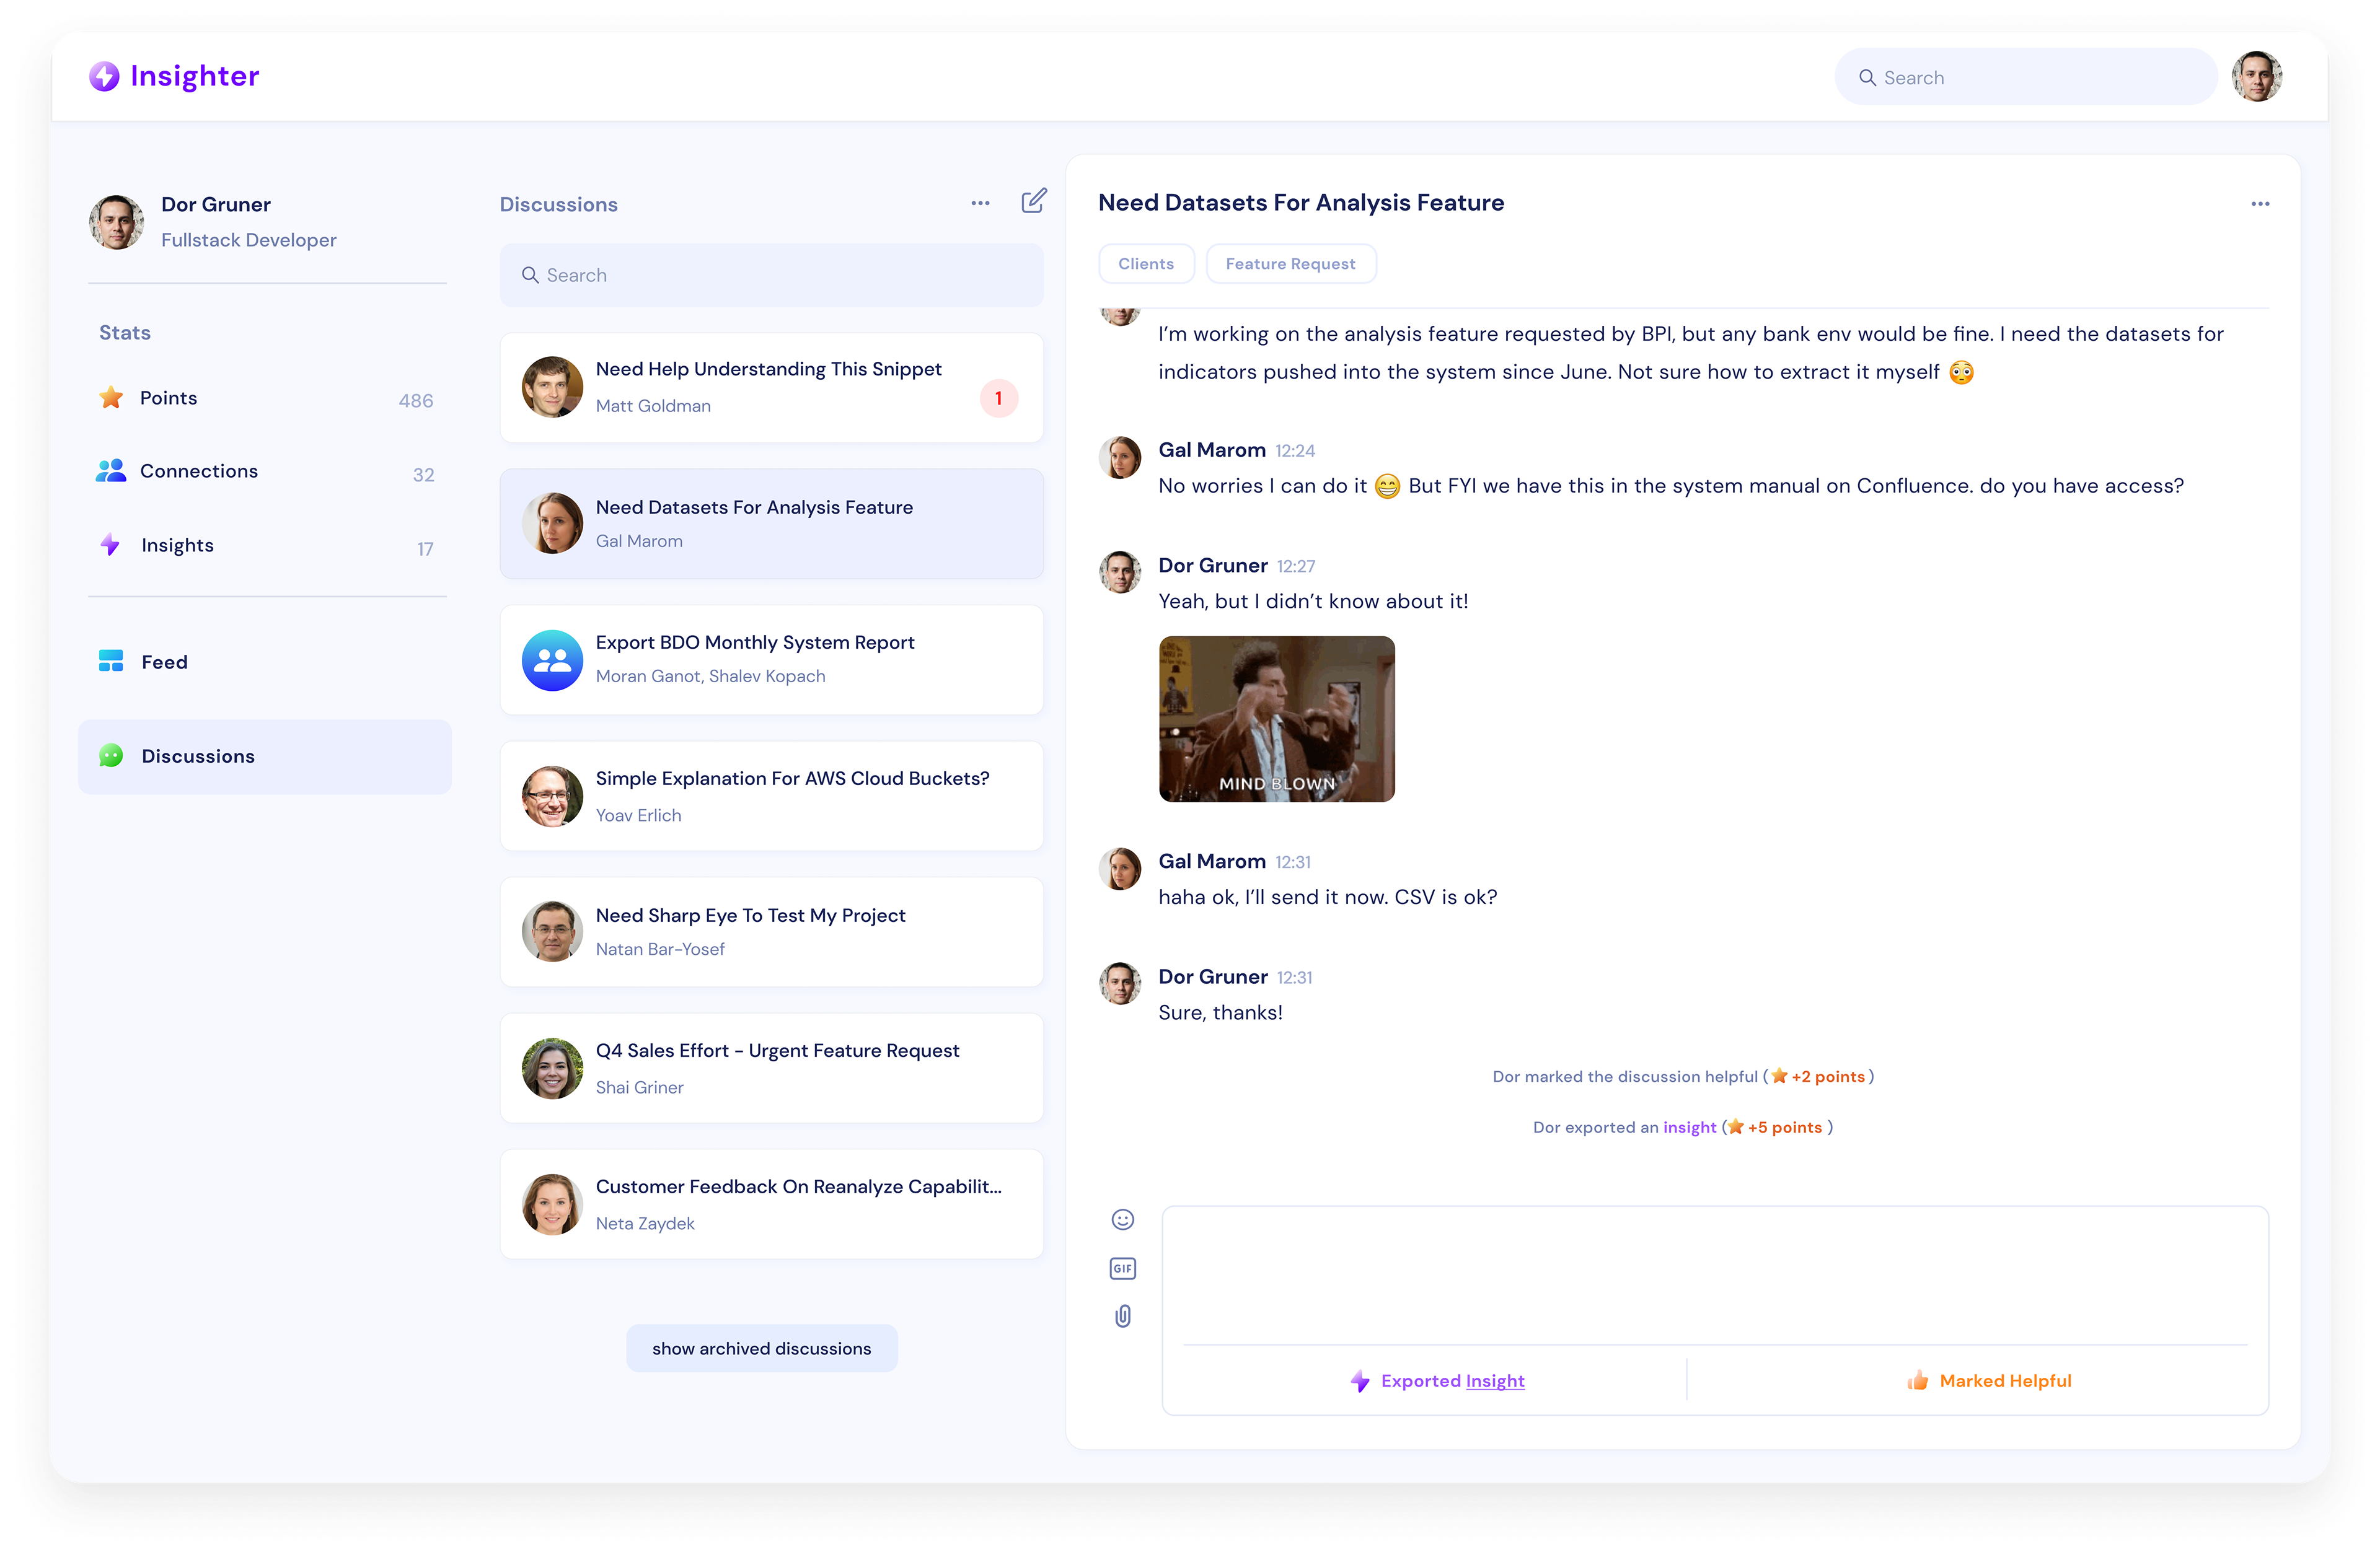
Task: Select Need Datasets For Analysis Feature discussion card
Action: pos(771,524)
